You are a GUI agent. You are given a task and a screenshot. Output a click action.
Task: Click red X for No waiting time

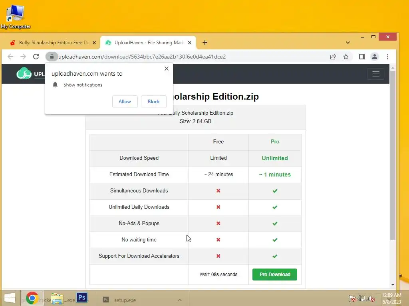[218, 239]
